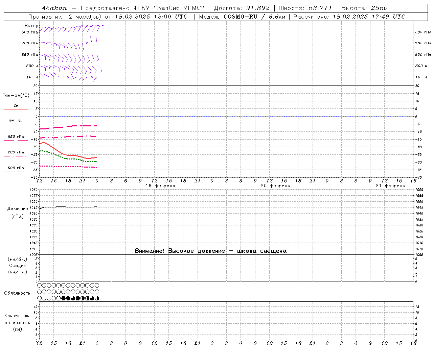Select the Тем-ра(°C) axis label

[x=16, y=96]
